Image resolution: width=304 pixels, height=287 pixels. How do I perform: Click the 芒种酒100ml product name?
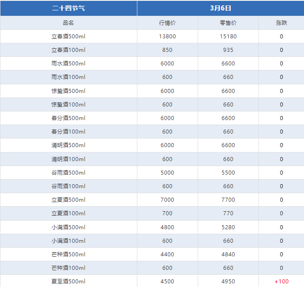pyautogui.click(x=68, y=268)
